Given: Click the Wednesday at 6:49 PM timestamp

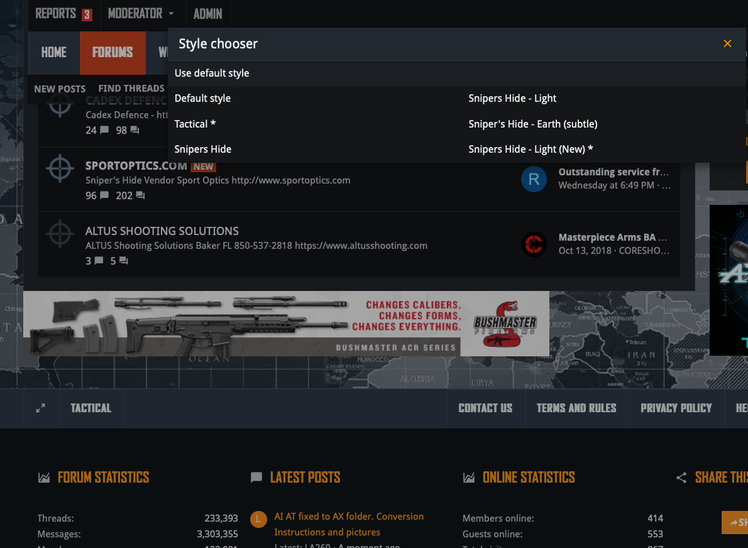Looking at the screenshot, I should 607,185.
